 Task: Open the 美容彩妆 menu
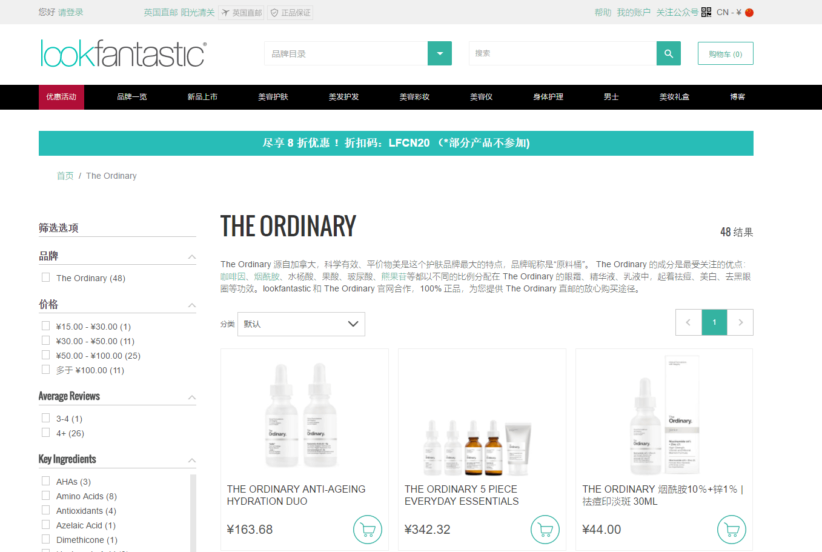[414, 97]
